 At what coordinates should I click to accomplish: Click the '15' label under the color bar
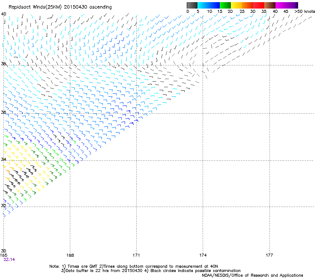coord(220,12)
